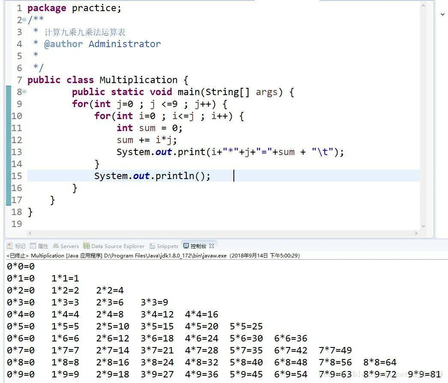Screen dimensions: 448x383
Task: Collapse the Javadoc comment fold marker on line 2
Action: [24, 20]
